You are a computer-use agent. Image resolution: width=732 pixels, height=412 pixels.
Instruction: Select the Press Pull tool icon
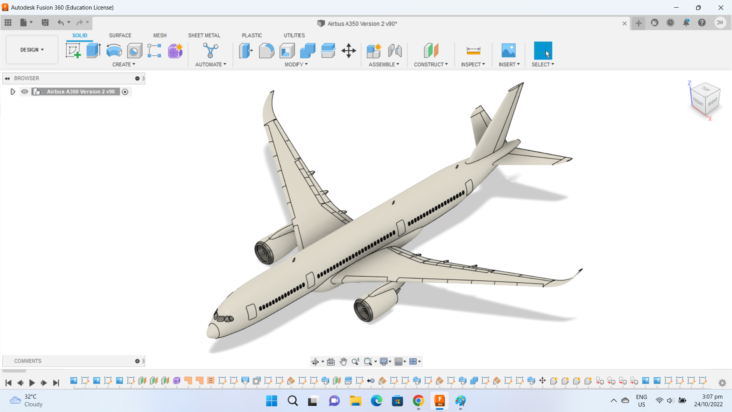(x=246, y=50)
